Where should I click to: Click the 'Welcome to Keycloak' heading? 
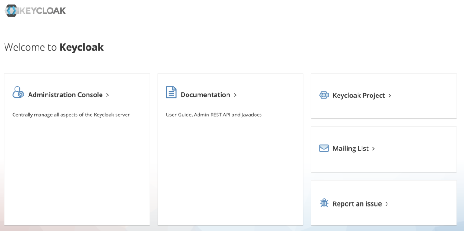[x=54, y=47]
